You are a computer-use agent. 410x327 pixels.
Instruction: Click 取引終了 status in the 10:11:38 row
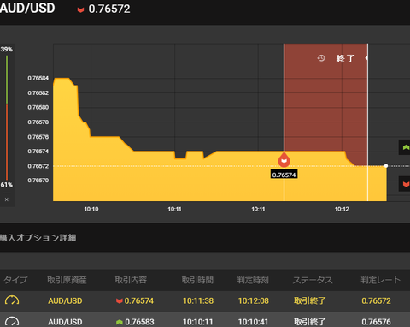point(309,300)
